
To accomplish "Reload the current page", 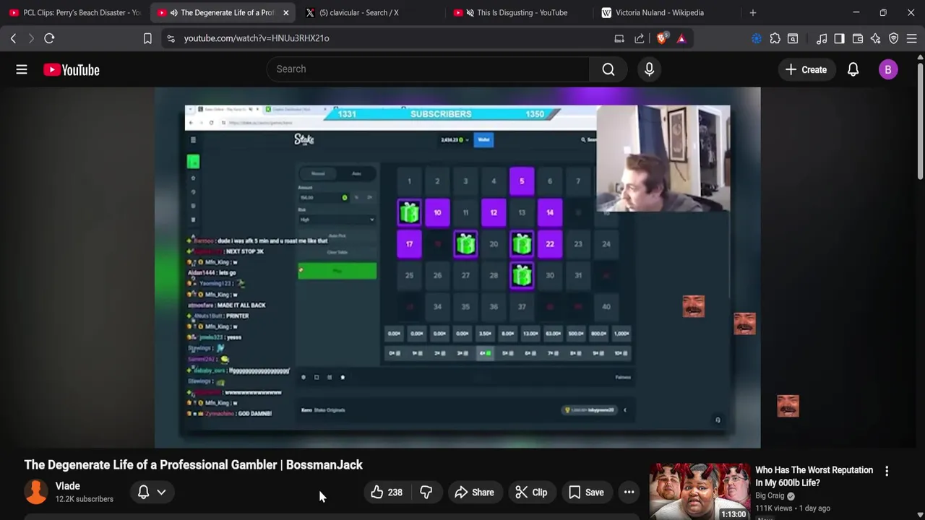I will (x=49, y=38).
